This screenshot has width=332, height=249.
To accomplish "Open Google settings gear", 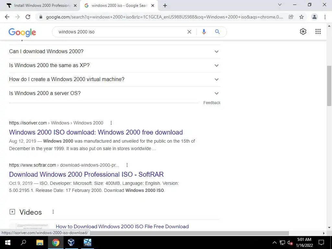I will (303, 31).
